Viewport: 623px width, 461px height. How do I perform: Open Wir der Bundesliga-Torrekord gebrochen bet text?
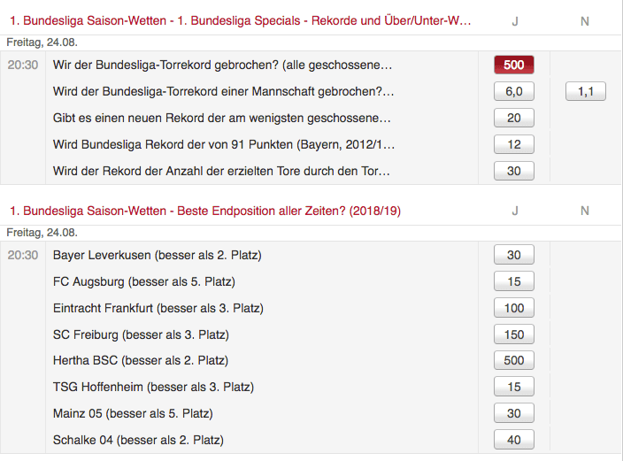point(222,65)
